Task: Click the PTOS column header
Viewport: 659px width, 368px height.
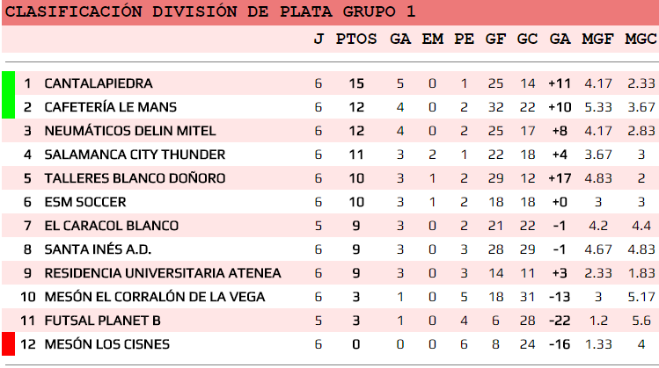Action: tap(355, 39)
